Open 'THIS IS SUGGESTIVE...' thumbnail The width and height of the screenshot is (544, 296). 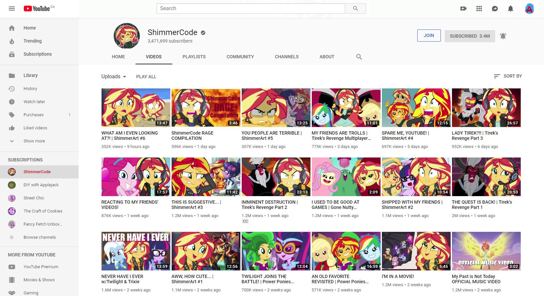point(206,177)
